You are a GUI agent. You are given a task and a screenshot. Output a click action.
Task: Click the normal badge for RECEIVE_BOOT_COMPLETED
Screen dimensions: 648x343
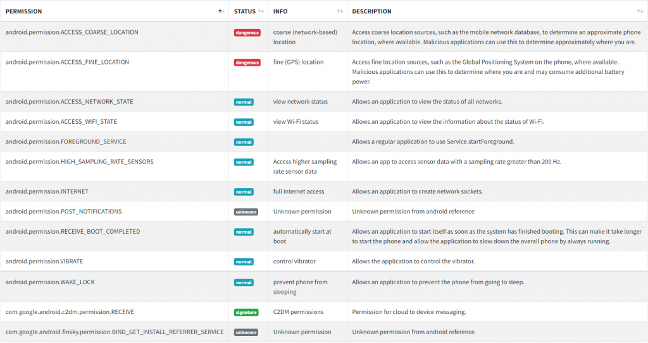(244, 232)
